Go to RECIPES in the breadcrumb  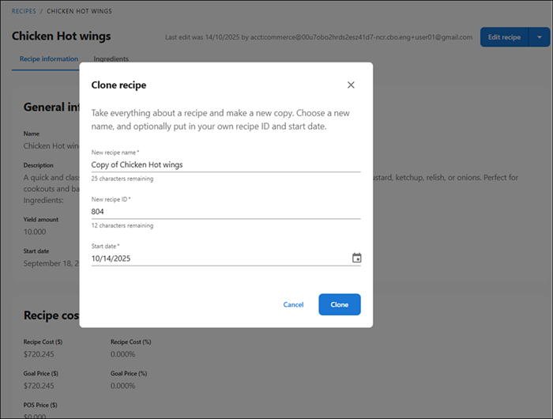[x=24, y=12]
